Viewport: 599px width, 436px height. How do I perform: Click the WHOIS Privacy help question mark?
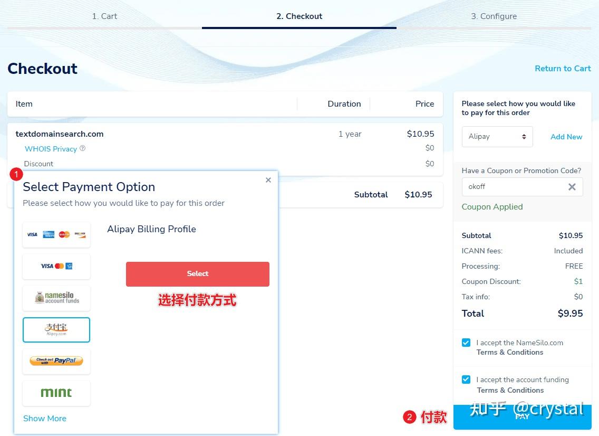tap(82, 148)
